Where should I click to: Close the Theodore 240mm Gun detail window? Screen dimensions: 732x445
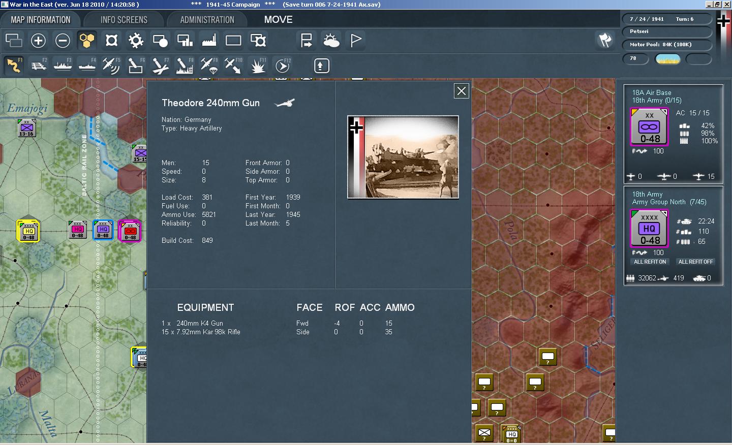(x=461, y=91)
